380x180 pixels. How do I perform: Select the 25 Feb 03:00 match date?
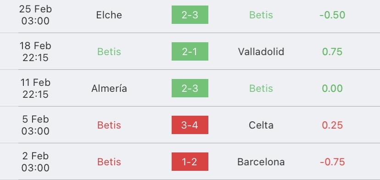[x=35, y=15]
